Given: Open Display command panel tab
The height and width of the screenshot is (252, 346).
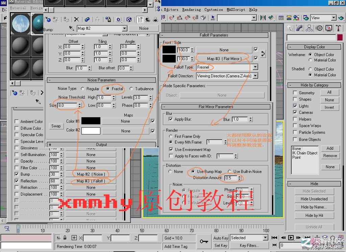Looking at the screenshot, I should coord(328,28).
